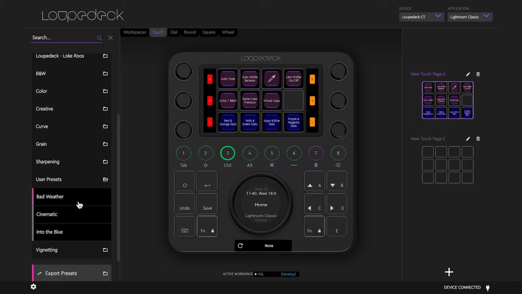
Task: Click the keyboard icon square button
Action: tap(185, 226)
